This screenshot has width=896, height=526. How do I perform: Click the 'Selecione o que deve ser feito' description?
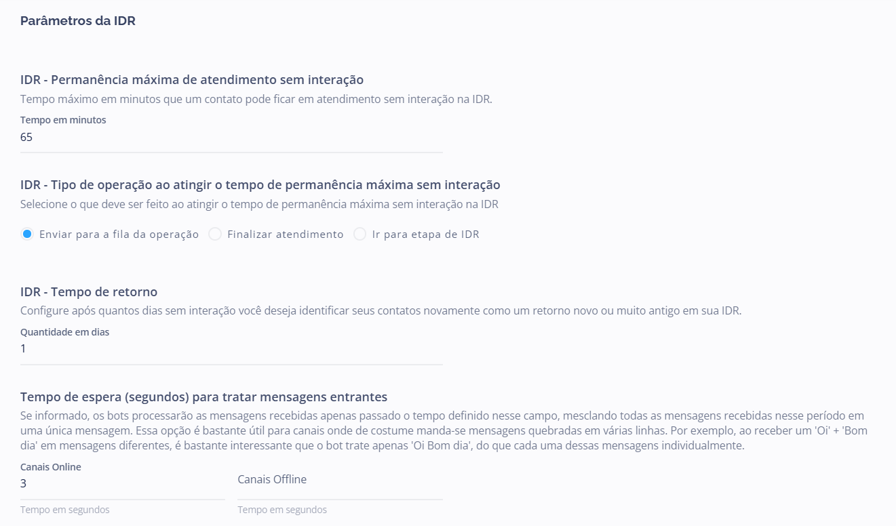tap(259, 204)
